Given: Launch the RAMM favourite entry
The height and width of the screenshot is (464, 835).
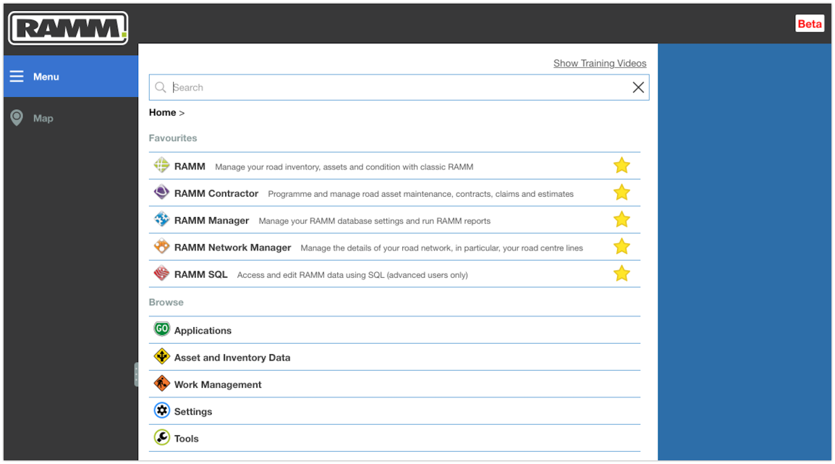Looking at the screenshot, I should pyautogui.click(x=394, y=166).
